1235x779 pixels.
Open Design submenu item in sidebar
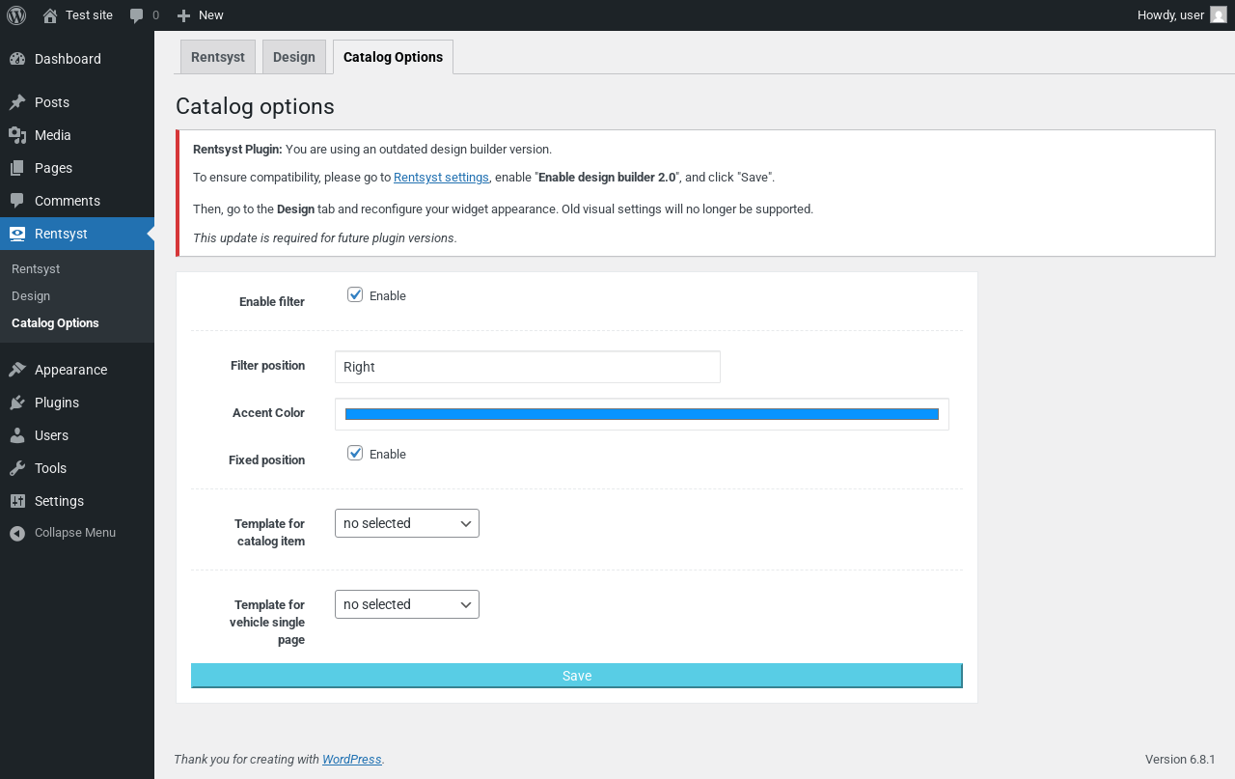tap(31, 296)
